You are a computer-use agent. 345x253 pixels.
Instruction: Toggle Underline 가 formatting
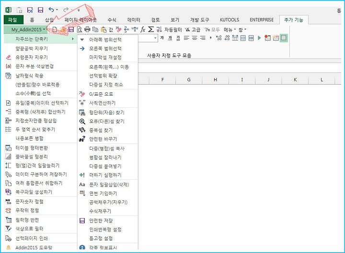pyautogui.click(x=178, y=38)
